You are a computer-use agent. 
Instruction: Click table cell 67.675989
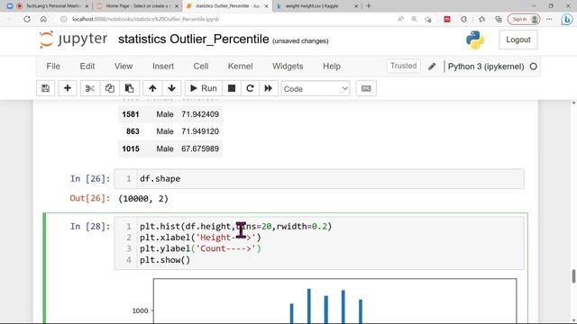[x=200, y=148]
